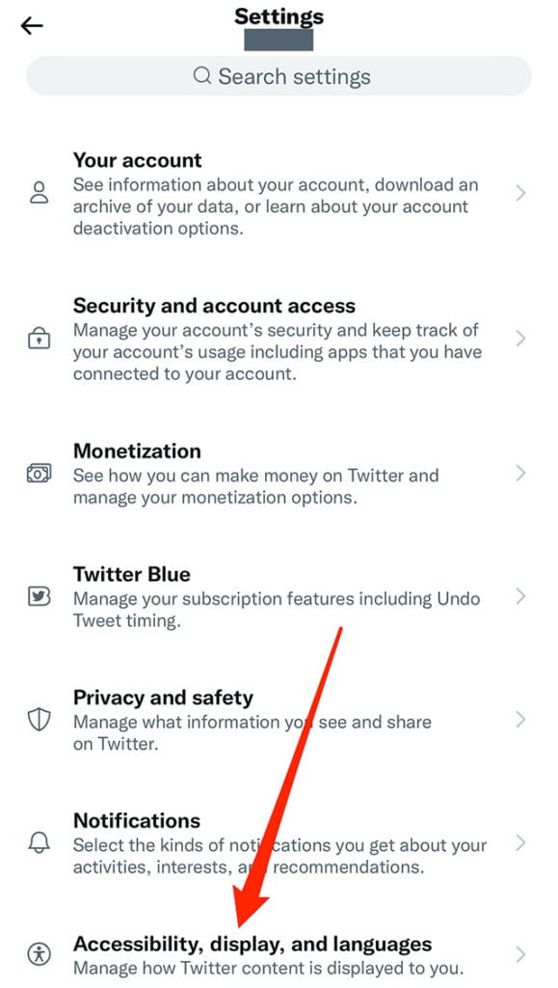
Task: Tap the back arrow icon
Action: coord(32,26)
